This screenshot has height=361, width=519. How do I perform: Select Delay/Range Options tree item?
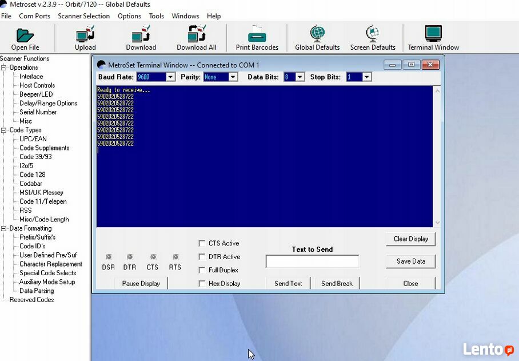click(49, 104)
